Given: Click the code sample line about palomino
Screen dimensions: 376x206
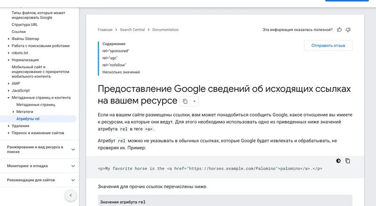Looking at the screenshot, I should click(x=210, y=168).
